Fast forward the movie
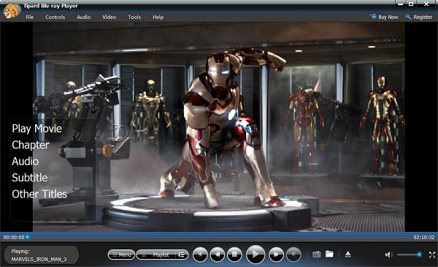Image resolution: width=438 pixels, height=267 pixels. click(x=276, y=255)
